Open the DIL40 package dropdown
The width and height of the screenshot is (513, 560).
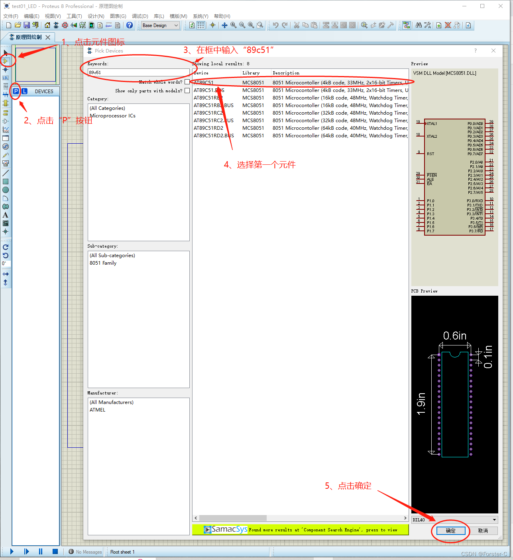pyautogui.click(x=455, y=520)
